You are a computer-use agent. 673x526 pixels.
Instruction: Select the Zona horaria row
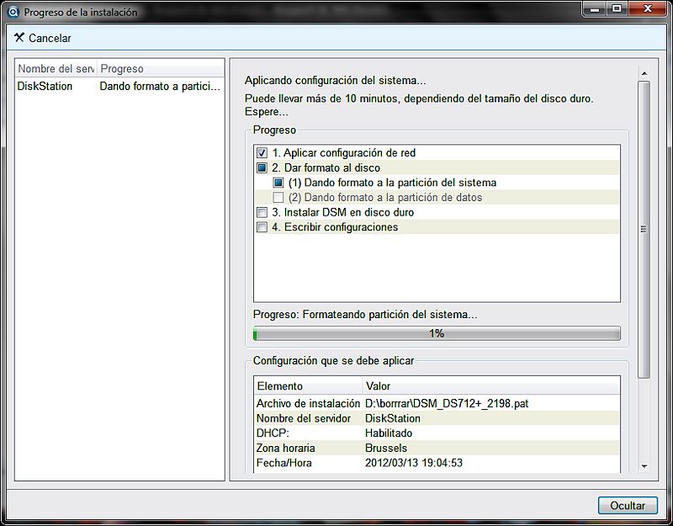click(437, 448)
